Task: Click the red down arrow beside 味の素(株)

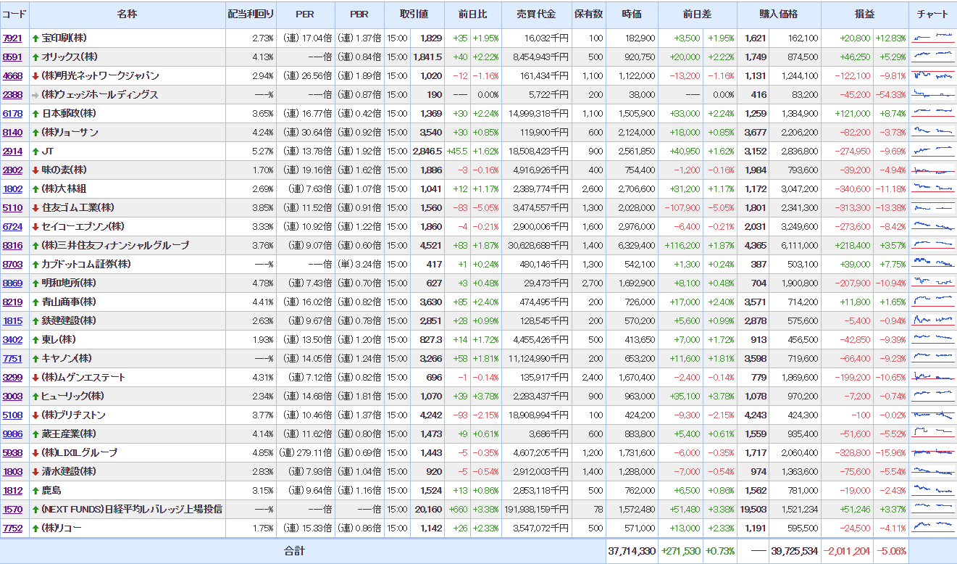Action: tap(35, 170)
